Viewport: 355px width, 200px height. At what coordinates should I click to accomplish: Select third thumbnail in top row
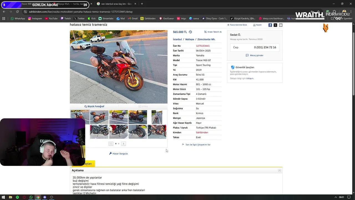point(118,117)
